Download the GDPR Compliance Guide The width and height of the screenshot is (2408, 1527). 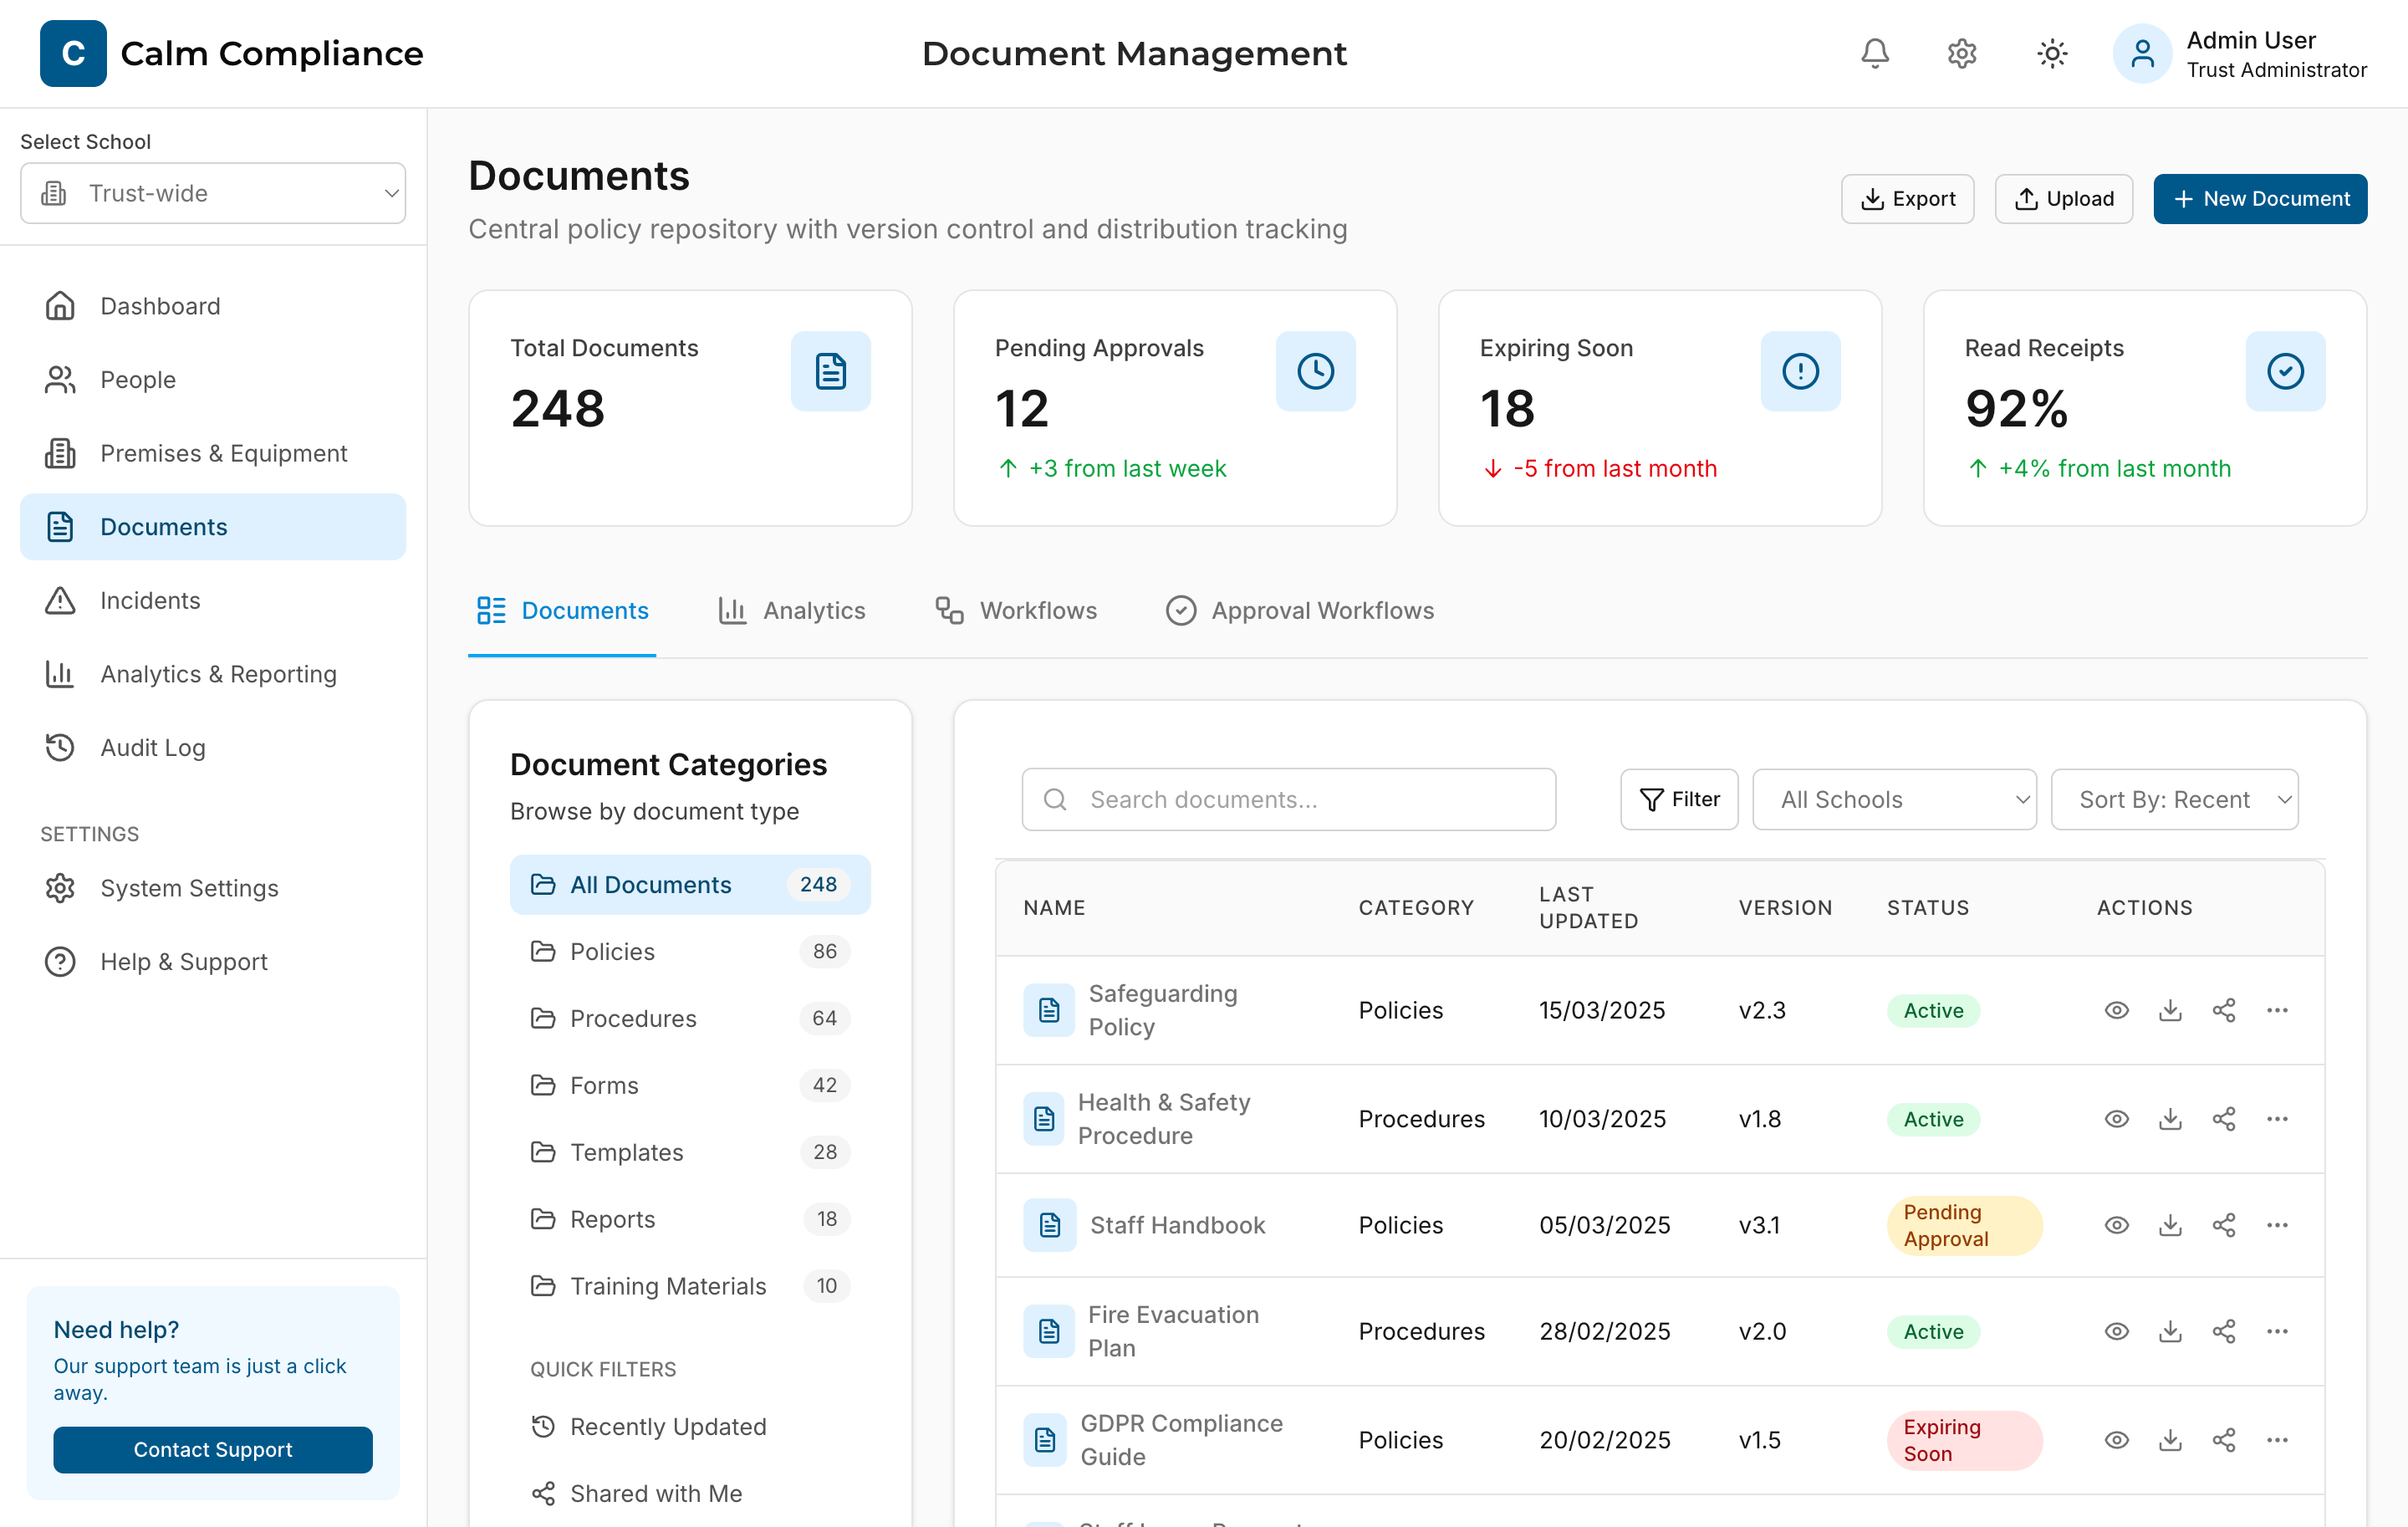tap(2170, 1439)
